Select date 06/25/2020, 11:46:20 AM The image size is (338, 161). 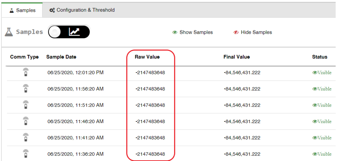click(x=75, y=121)
